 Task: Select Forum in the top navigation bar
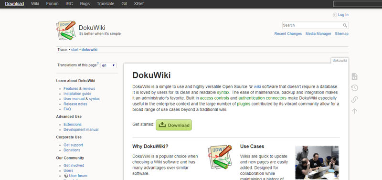(52, 4)
